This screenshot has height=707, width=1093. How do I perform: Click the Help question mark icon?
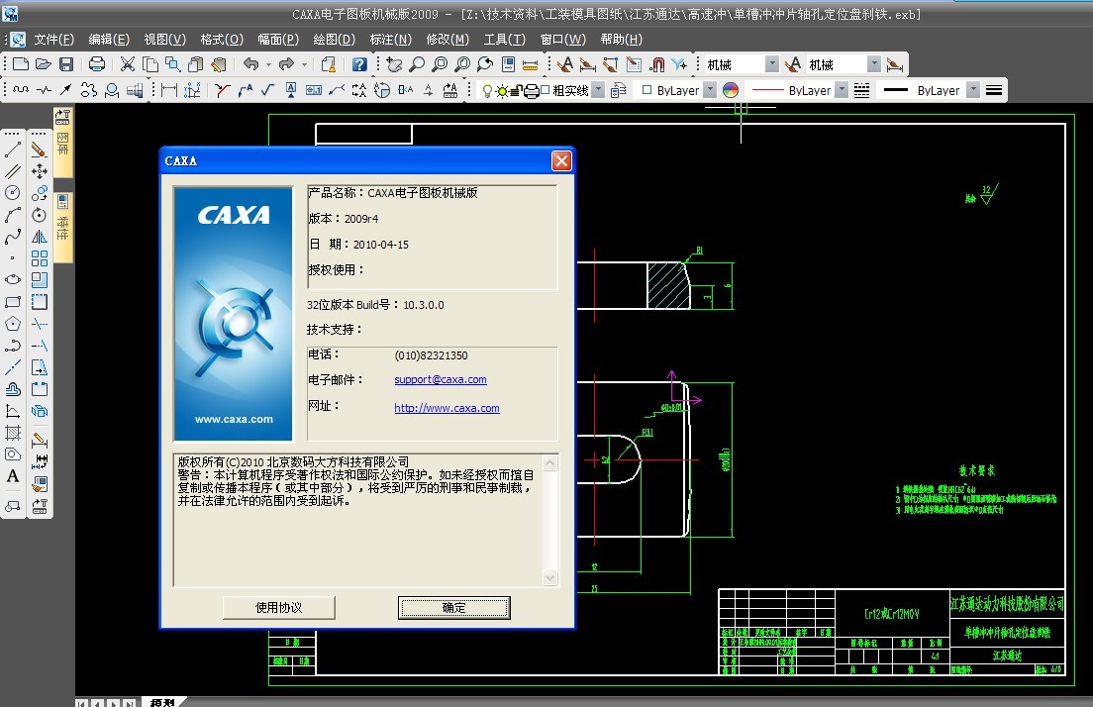click(x=359, y=64)
